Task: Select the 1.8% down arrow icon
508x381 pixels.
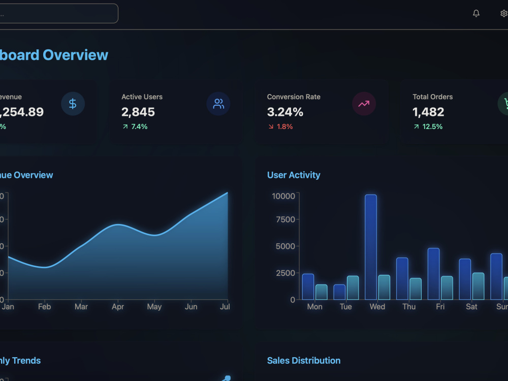Action: coord(271,126)
